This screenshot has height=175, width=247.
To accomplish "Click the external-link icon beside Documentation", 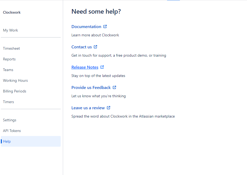I will coord(105,26).
